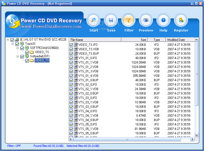The image size is (204, 151).
Task: Select VIDEO_TS folder under SOFTPEDIA(ISO9660)
Action: pos(42,52)
